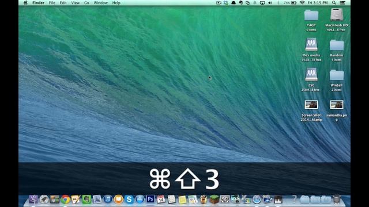Open Calendar from the Dock

[161, 200]
